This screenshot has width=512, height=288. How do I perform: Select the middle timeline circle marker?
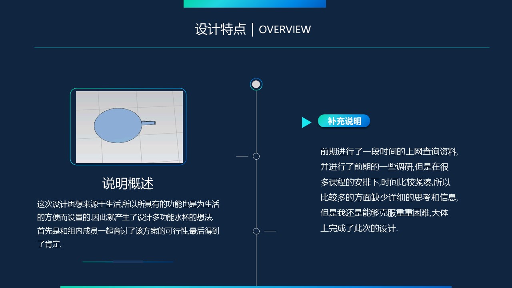[x=256, y=156]
